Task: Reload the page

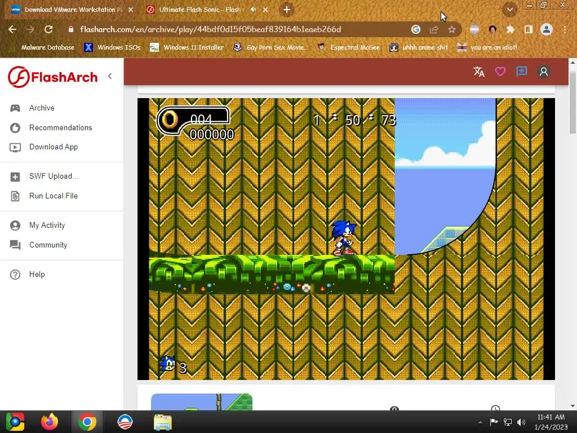Action: point(48,29)
